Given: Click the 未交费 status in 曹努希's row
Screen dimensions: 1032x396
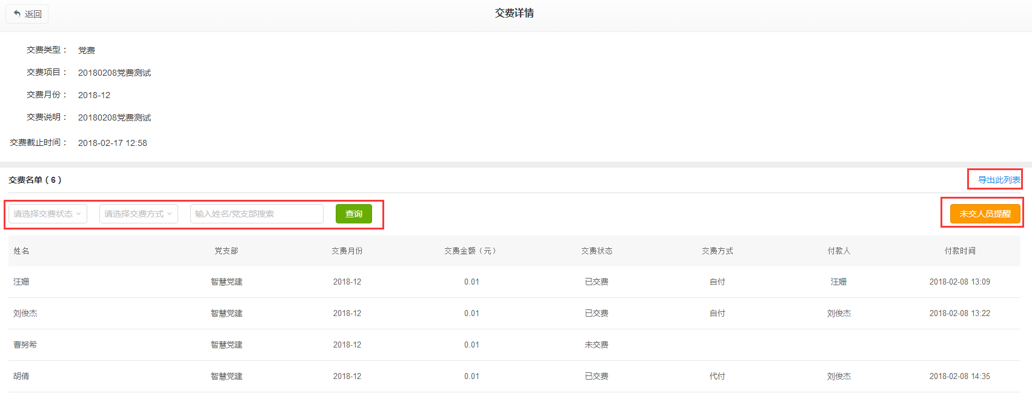Looking at the screenshot, I should pyautogui.click(x=596, y=345).
